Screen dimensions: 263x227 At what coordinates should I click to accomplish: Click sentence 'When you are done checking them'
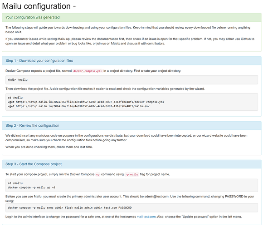pyautogui.click(x=49, y=147)
